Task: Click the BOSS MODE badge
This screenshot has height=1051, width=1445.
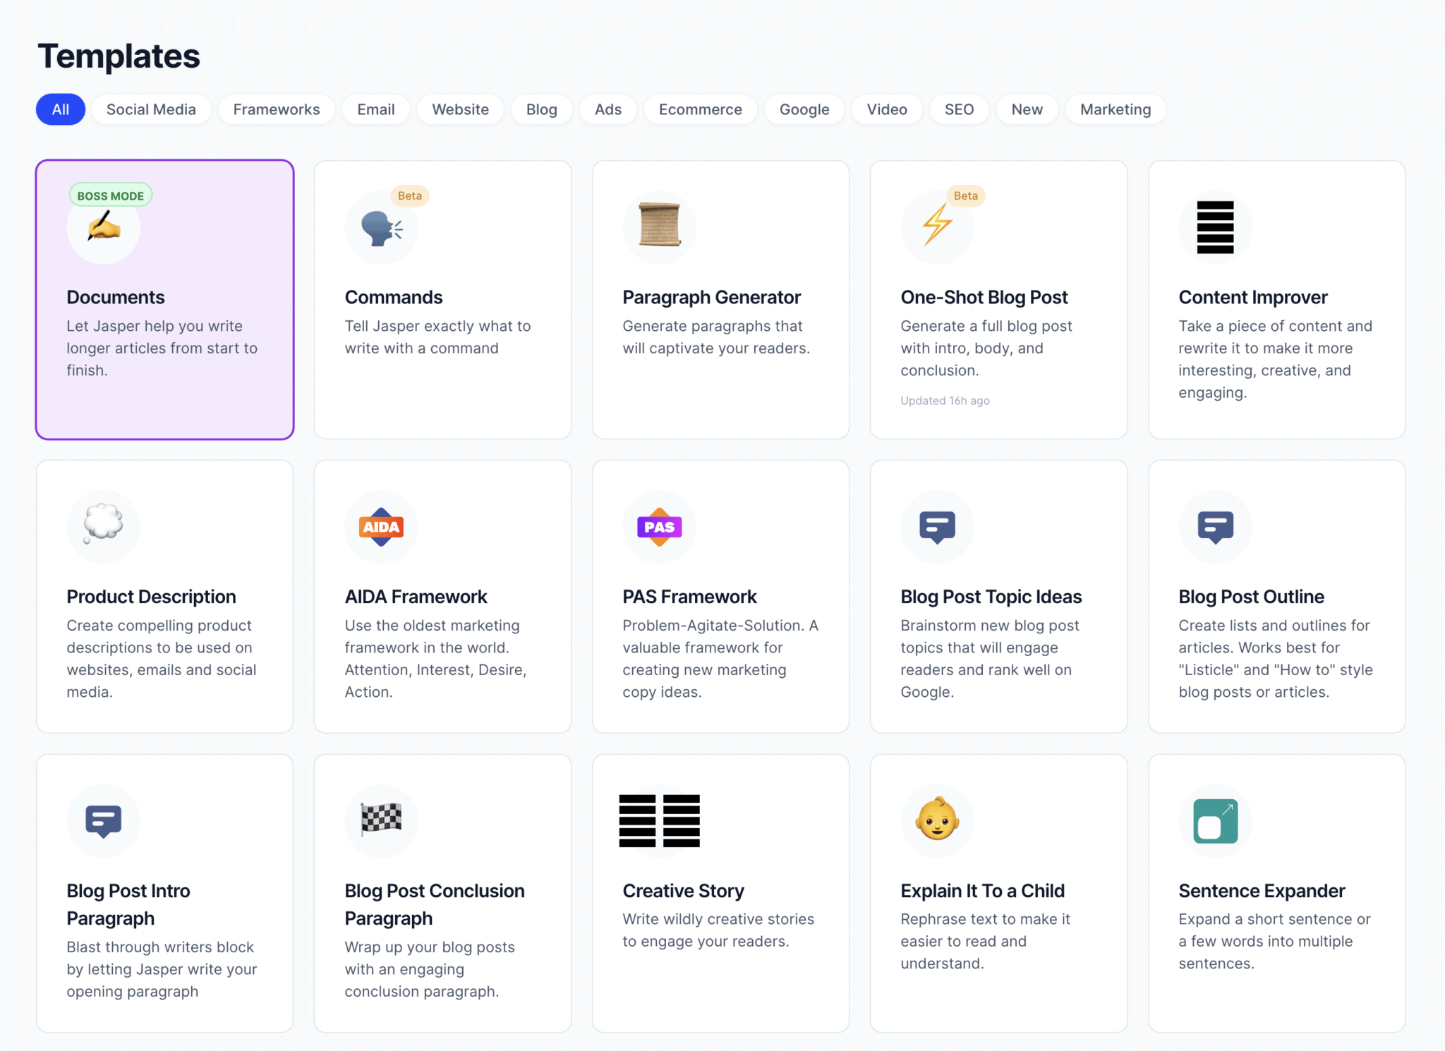Action: click(x=111, y=196)
